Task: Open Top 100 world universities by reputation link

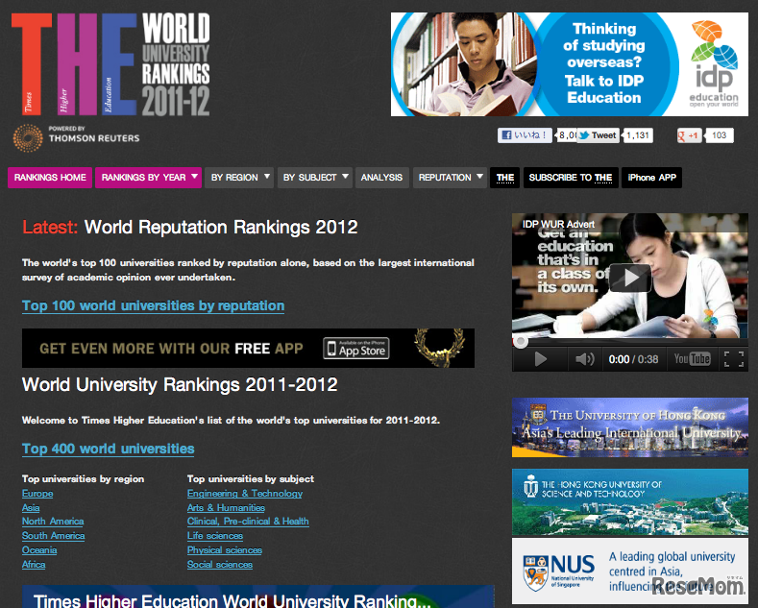Action: pos(153,305)
